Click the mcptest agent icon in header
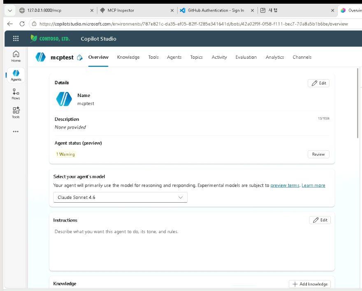The height and width of the screenshot is (291, 362). point(41,57)
